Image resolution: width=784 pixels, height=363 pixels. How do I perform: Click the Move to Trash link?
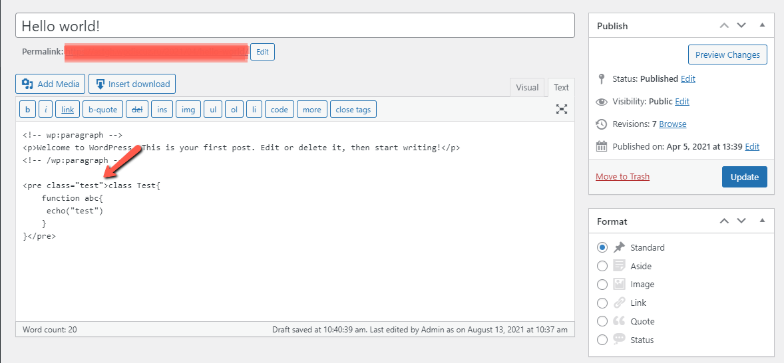click(x=622, y=176)
